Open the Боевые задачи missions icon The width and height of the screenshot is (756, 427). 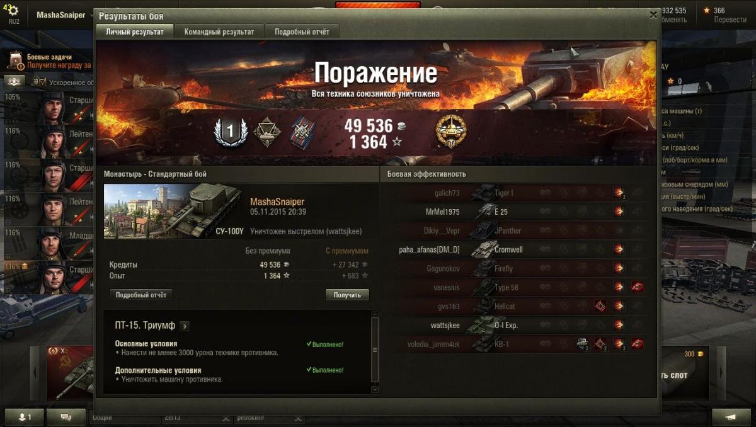[x=16, y=60]
